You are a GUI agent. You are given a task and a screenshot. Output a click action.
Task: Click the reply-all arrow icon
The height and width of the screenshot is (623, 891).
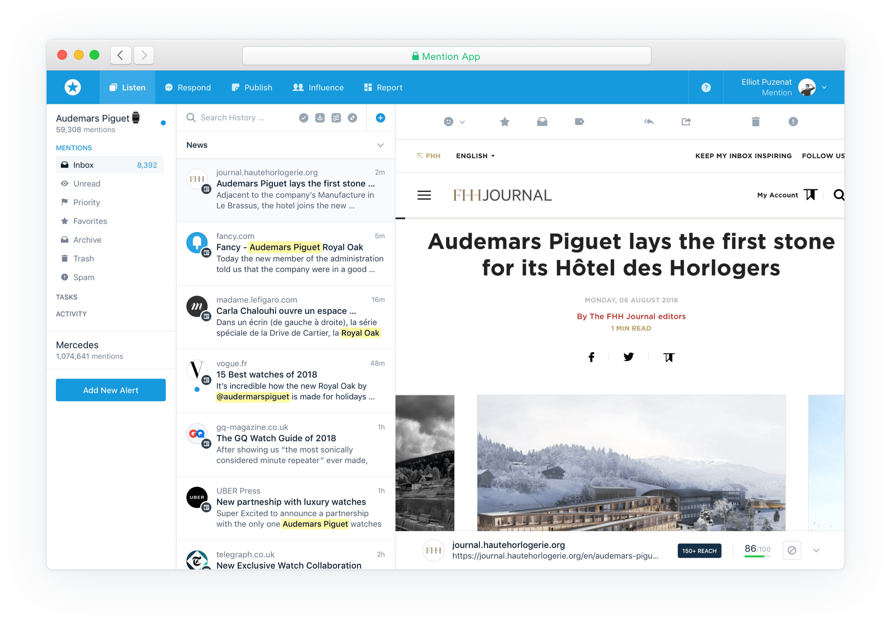click(649, 122)
